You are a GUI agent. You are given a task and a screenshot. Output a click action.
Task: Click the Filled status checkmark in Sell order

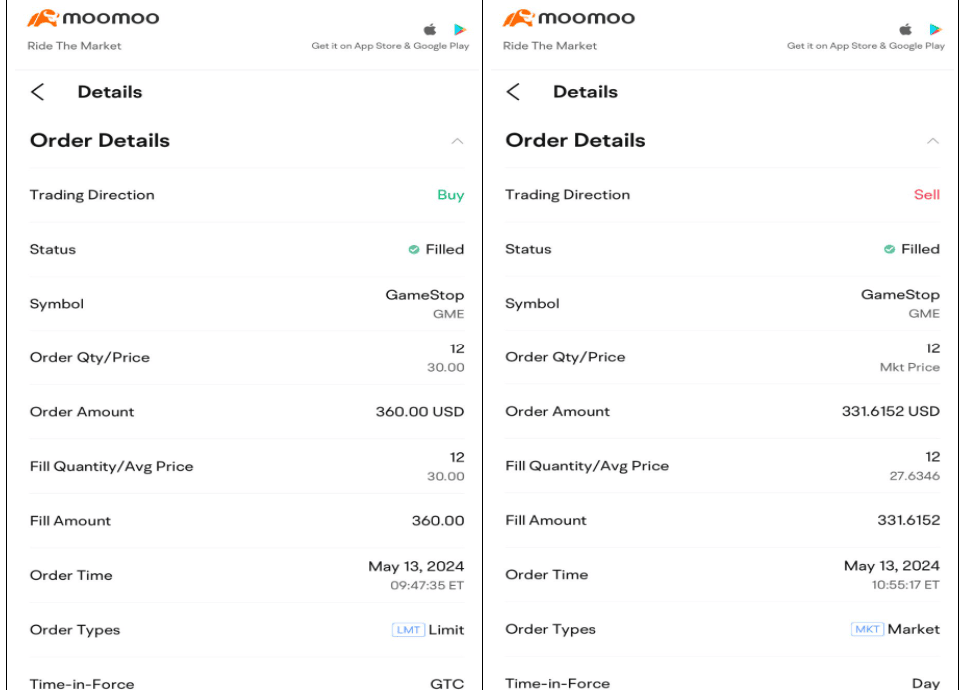click(889, 250)
